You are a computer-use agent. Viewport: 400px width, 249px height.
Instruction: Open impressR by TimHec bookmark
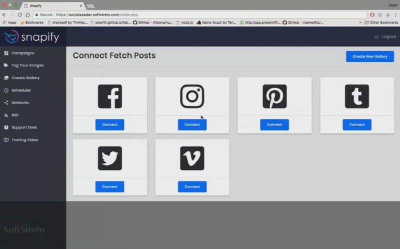point(67,22)
